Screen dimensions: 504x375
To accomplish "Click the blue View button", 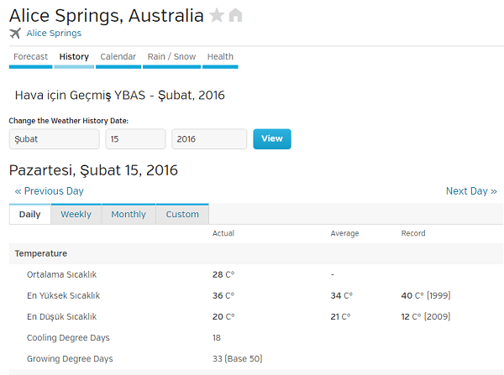I will tap(272, 139).
